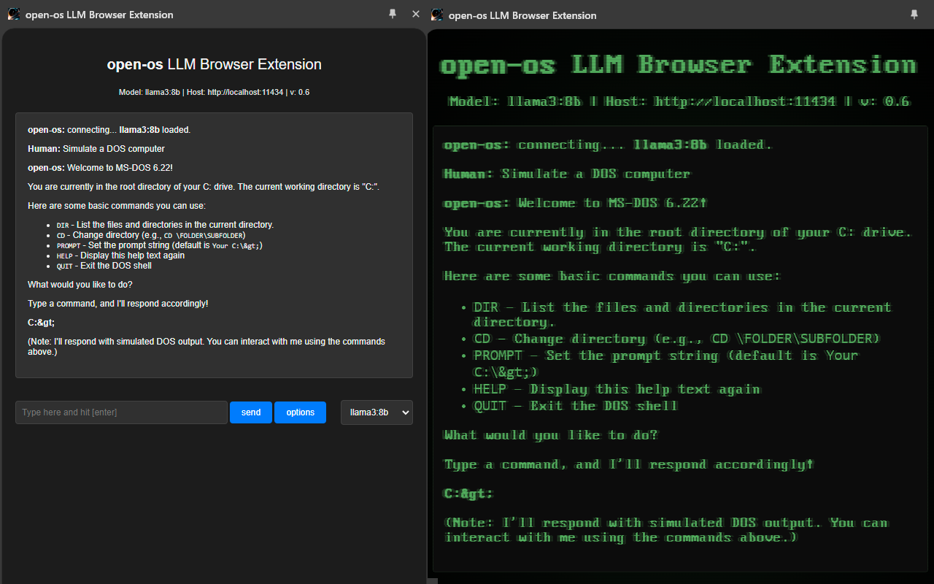
Task: Click the green 'HELP – Display this help text' bullet
Action: point(617,389)
